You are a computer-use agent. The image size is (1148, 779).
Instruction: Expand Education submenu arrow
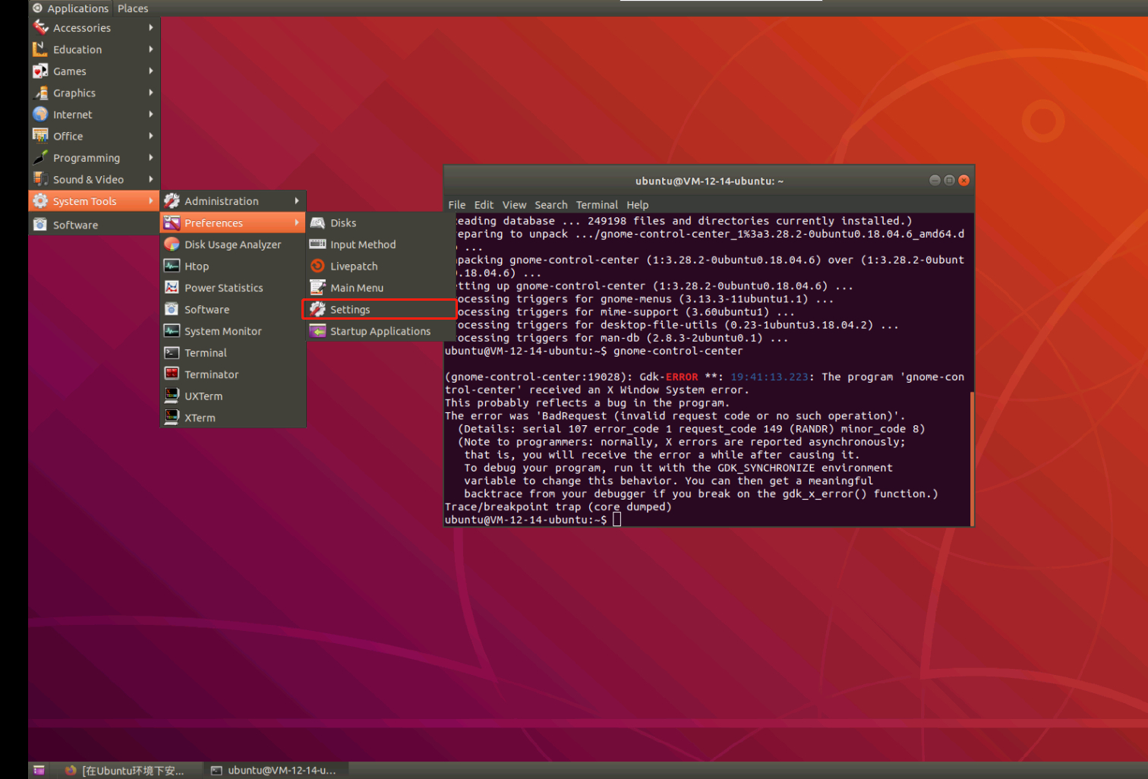151,49
